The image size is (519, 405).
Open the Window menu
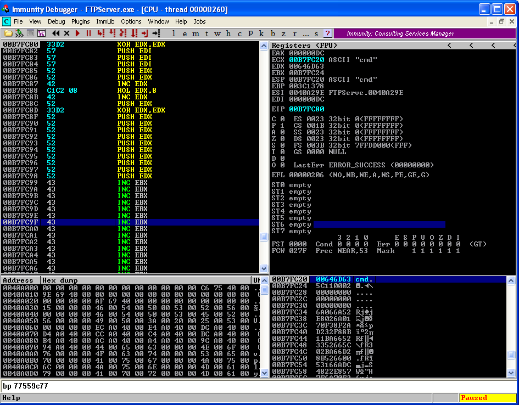point(158,21)
